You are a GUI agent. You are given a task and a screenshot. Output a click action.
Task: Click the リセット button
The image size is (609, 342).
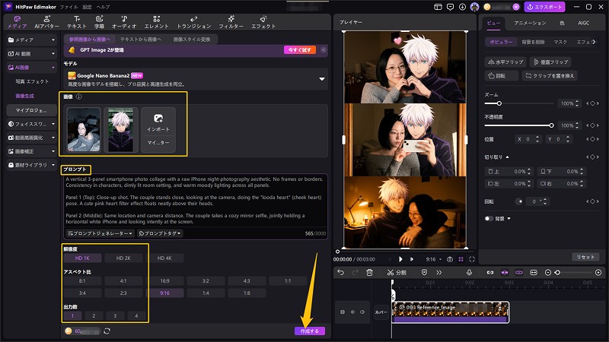point(585,257)
